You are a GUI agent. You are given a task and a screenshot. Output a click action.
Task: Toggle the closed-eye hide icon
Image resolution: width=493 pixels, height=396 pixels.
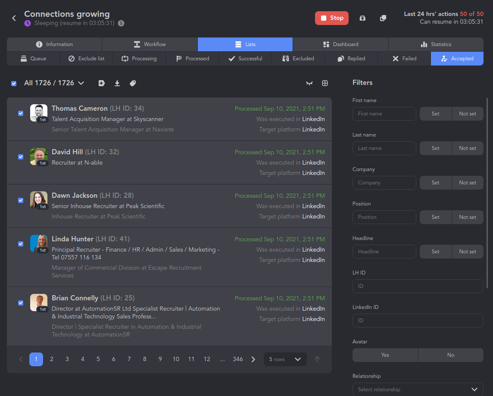tap(309, 83)
